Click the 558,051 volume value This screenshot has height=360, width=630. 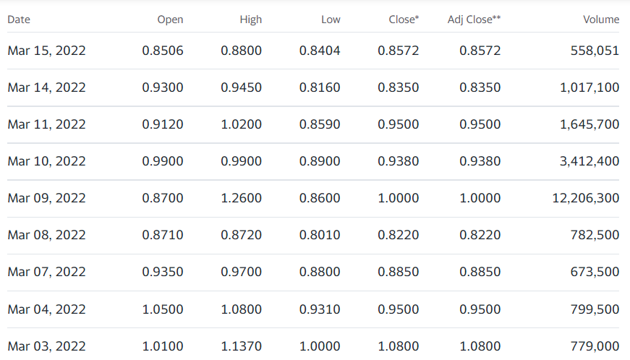[595, 51]
